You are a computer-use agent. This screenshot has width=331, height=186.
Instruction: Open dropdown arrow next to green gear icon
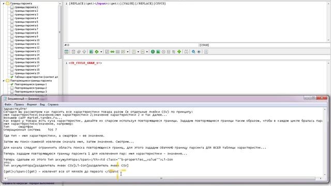[x=101, y=52]
